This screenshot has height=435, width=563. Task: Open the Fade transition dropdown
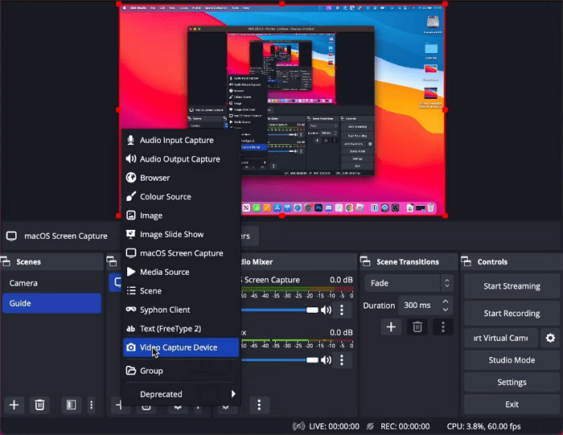(409, 283)
